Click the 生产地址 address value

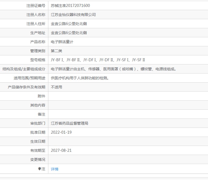[69, 33]
